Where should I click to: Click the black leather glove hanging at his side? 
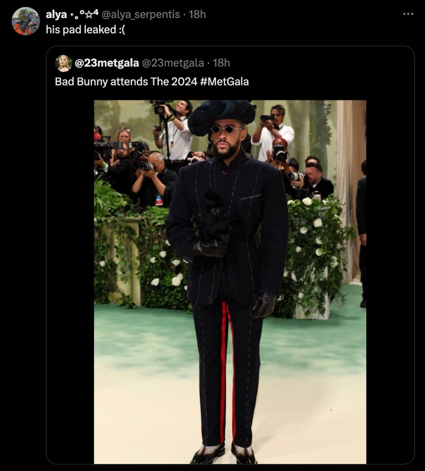[264, 305]
